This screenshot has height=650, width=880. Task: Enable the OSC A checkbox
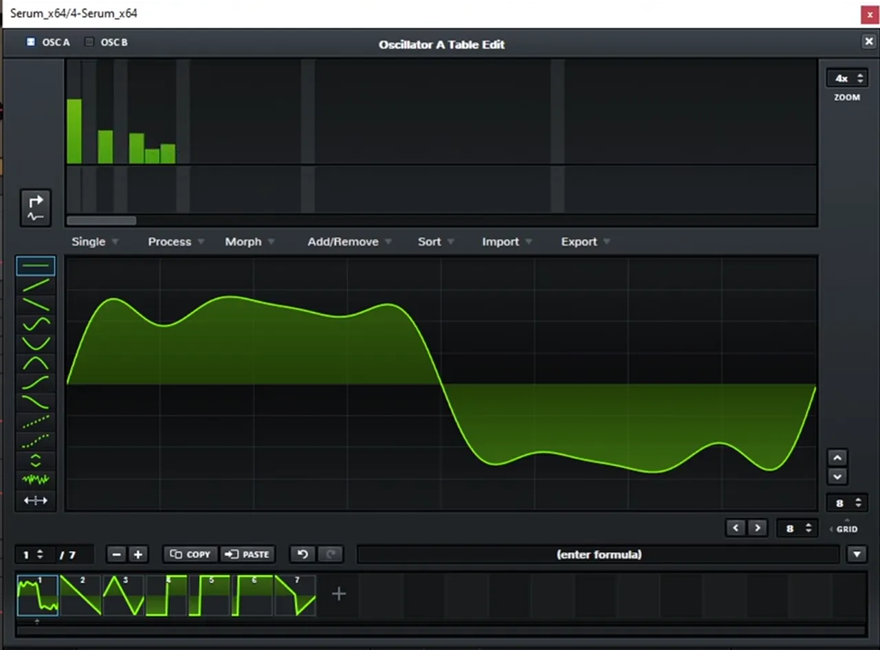point(30,42)
